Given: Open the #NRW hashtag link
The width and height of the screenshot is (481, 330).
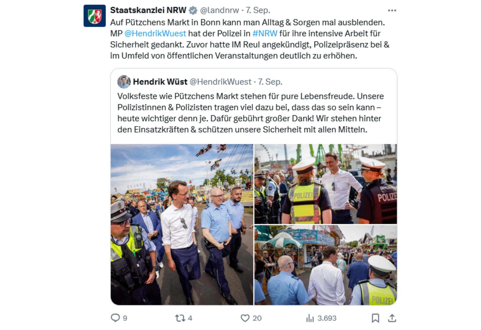Looking at the screenshot, I should pyautogui.click(x=265, y=33).
